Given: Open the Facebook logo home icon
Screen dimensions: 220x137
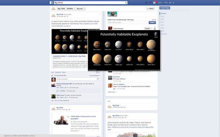Looking at the screenshot, I should (x=51, y=3).
